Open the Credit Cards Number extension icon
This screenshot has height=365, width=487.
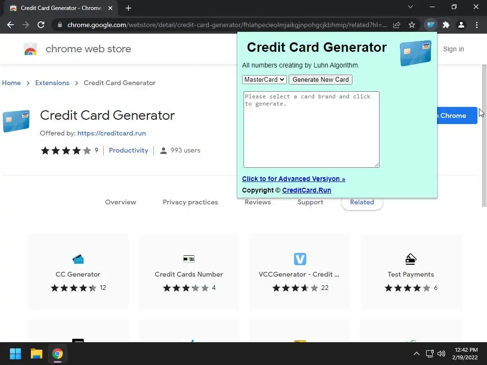(189, 259)
